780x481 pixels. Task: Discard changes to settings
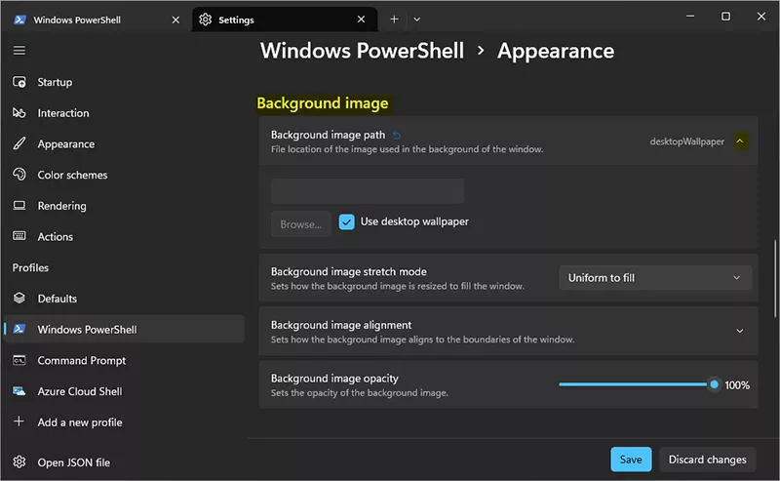pos(707,460)
